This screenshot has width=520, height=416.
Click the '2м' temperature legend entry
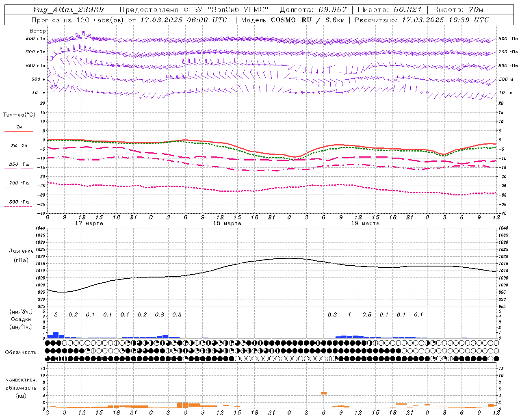click(19, 127)
